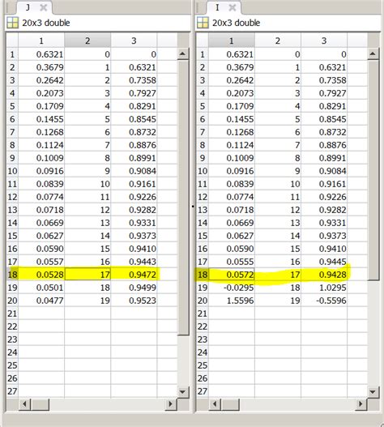Select empty row 27 header in I panel
384x427 pixels.
point(203,391)
